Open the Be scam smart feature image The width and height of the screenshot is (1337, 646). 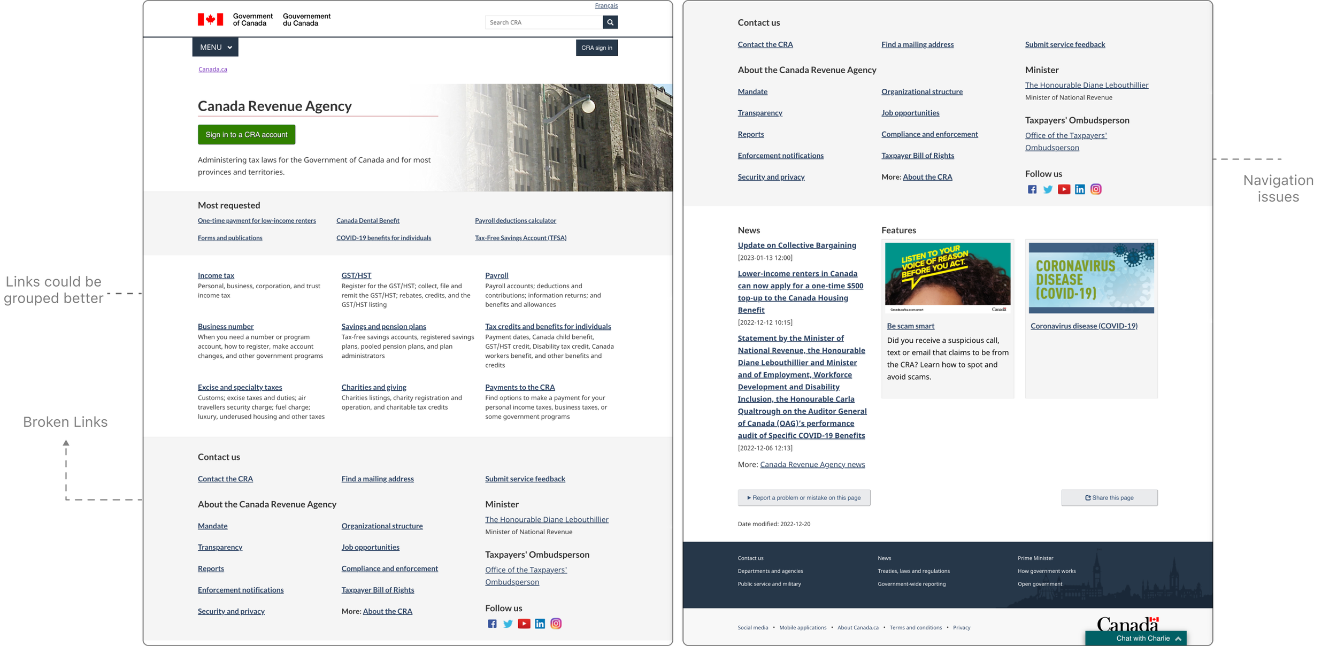pyautogui.click(x=947, y=278)
